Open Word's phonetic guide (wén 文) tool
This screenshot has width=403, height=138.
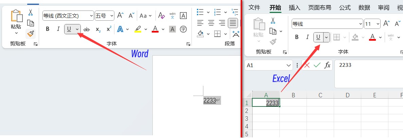[172, 15]
